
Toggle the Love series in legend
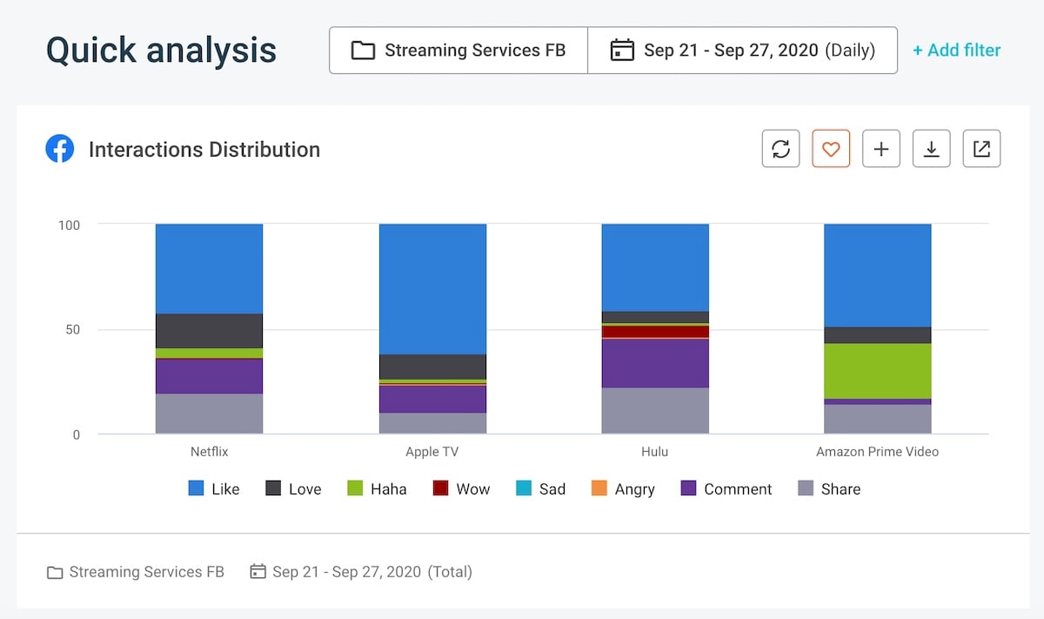[293, 488]
